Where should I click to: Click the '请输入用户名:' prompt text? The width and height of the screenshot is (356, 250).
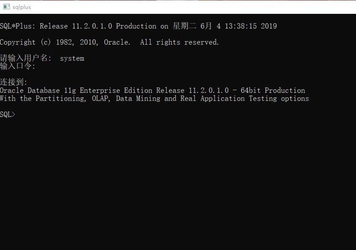(x=25, y=58)
